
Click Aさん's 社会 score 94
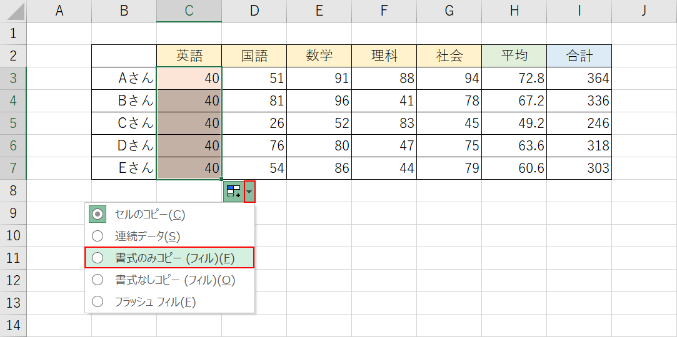[x=449, y=78]
